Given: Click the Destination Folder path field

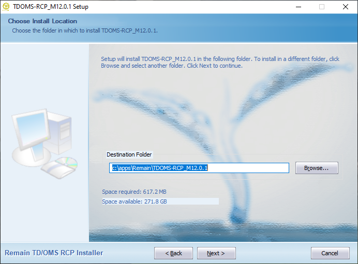Looking at the screenshot, I should tap(199, 168).
